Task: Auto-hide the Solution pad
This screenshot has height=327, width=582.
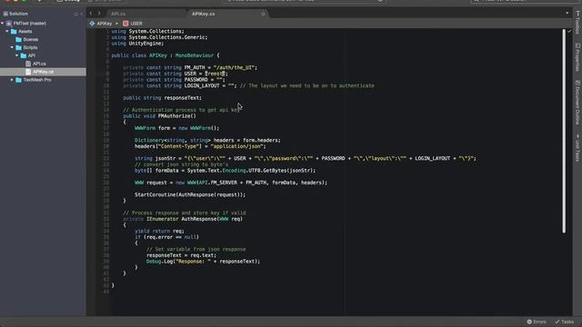Action: [x=76, y=15]
